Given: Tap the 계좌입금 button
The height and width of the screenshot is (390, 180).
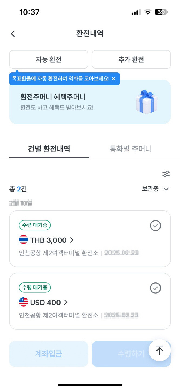Looking at the screenshot, I should pyautogui.click(x=49, y=354).
